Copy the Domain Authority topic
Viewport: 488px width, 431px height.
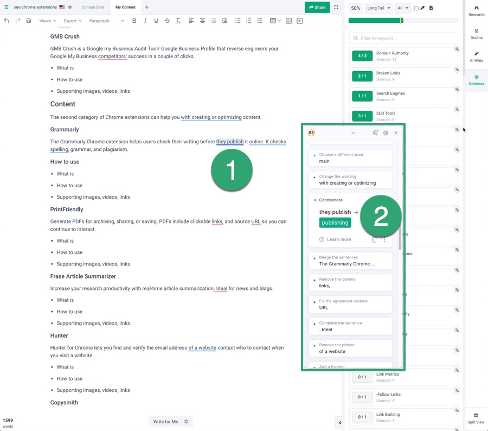(457, 49)
